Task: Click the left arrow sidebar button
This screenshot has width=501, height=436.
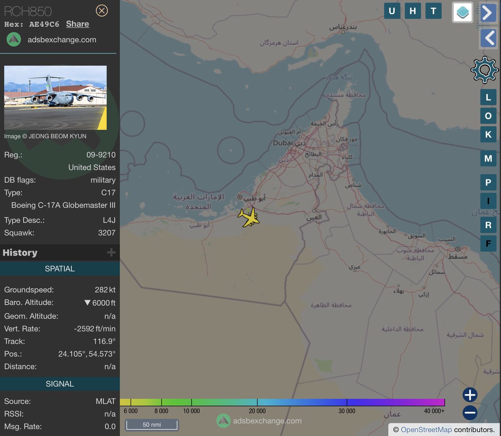Action: (x=488, y=38)
